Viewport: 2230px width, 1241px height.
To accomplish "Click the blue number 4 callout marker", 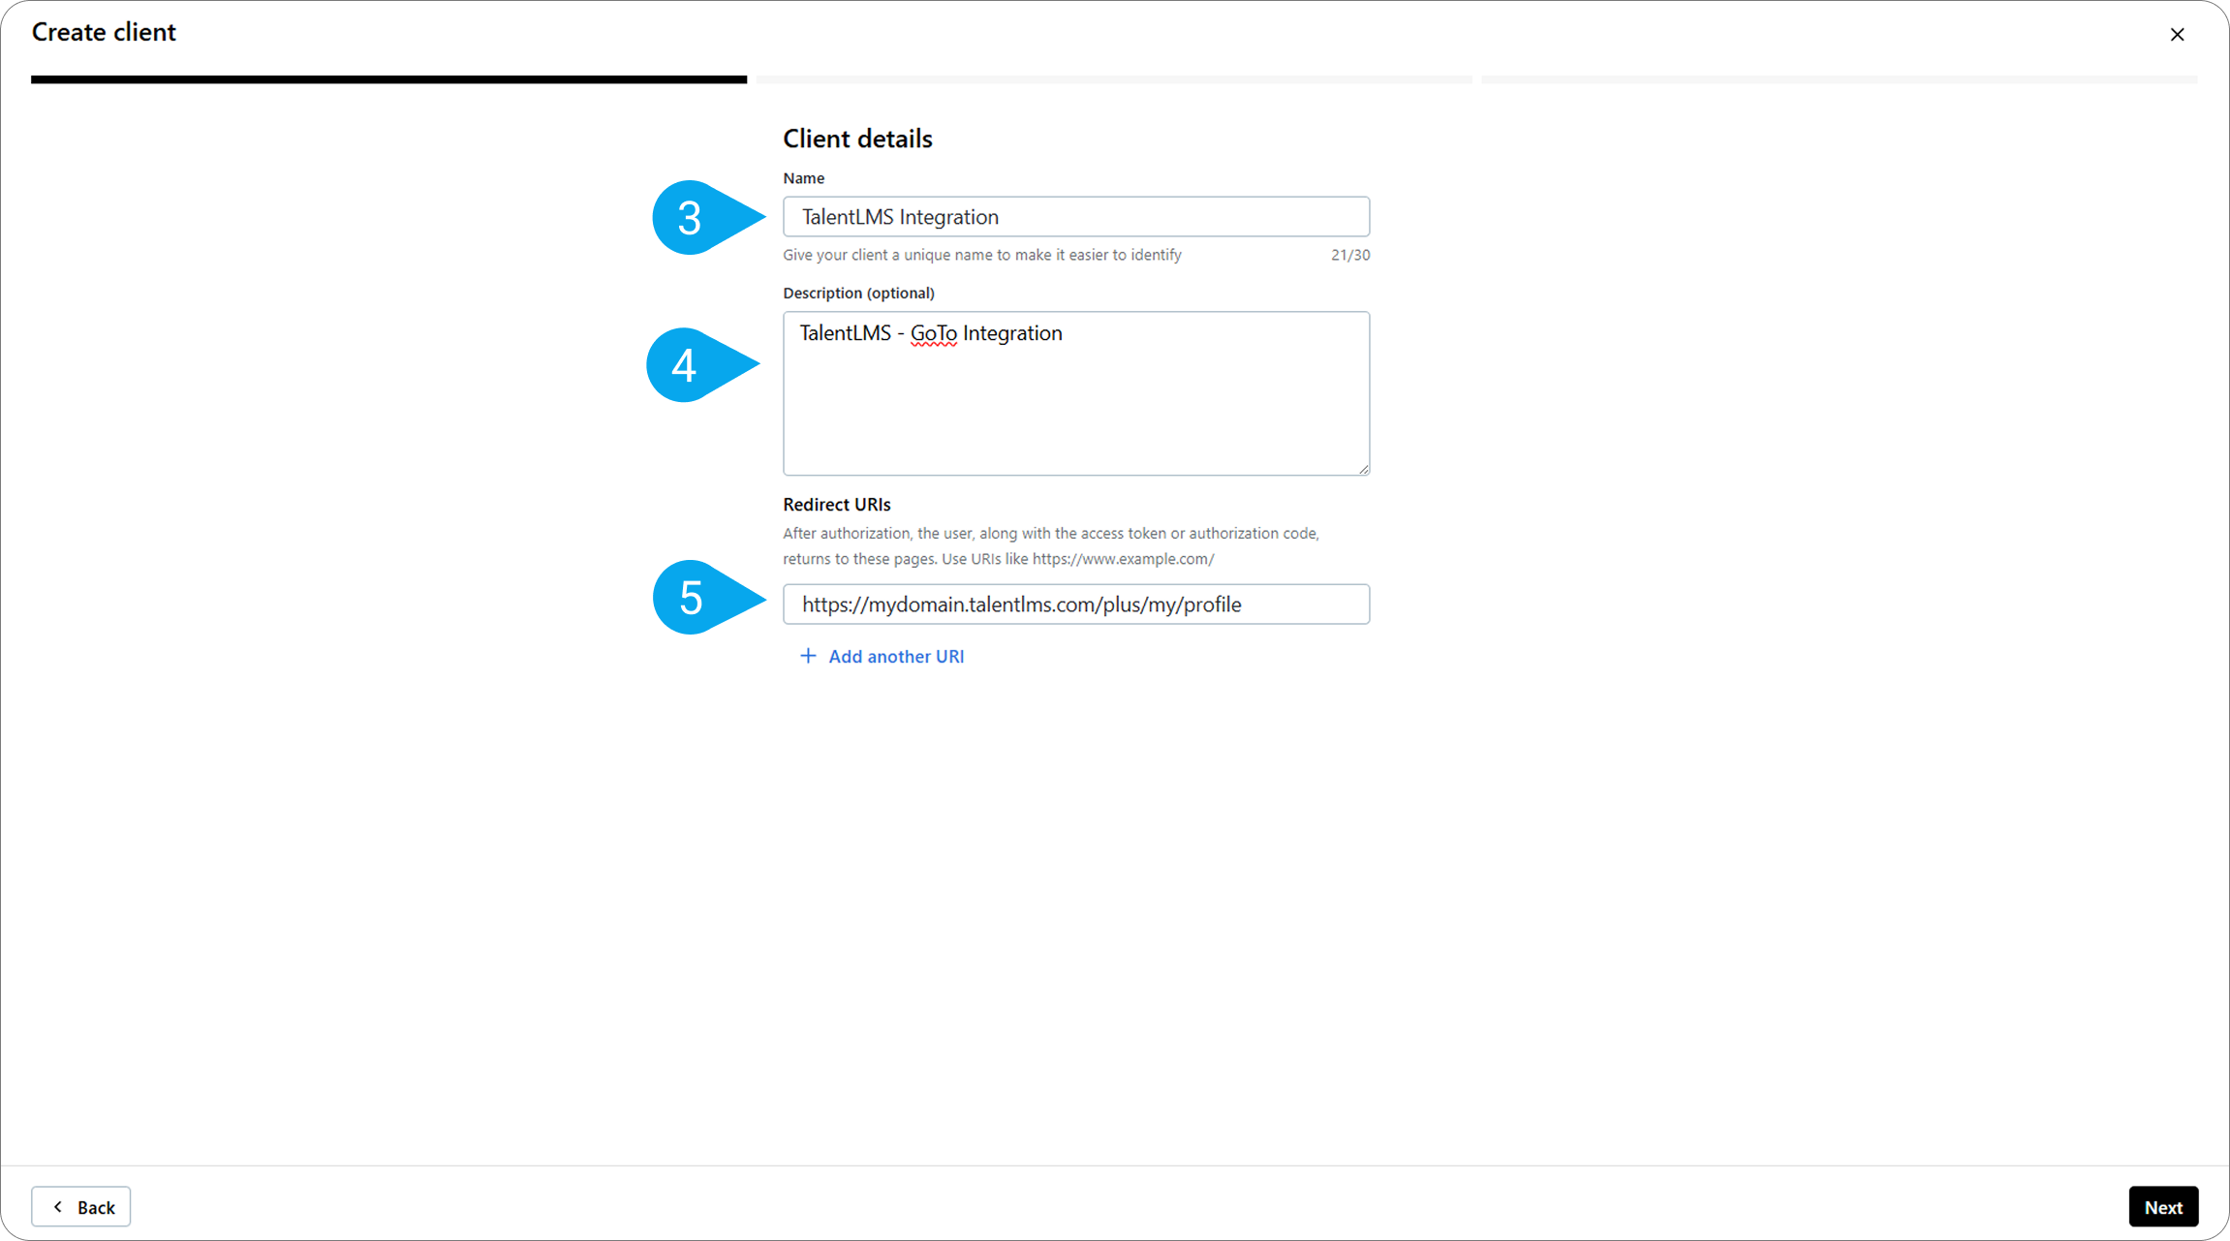I will point(684,365).
